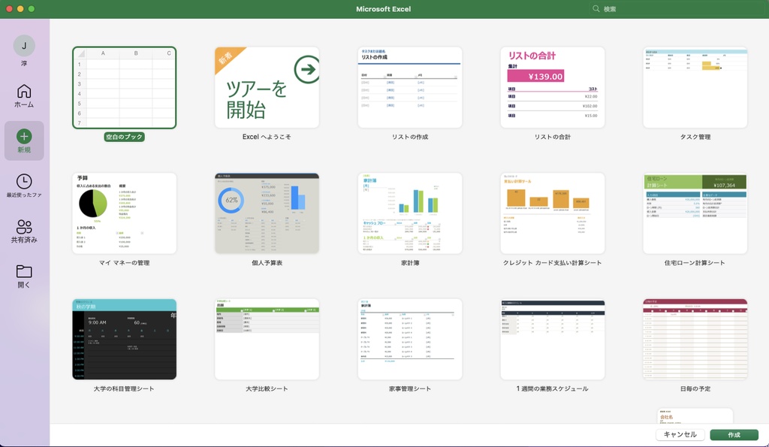Open Recent files clock icon
This screenshot has height=447, width=769.
24,182
